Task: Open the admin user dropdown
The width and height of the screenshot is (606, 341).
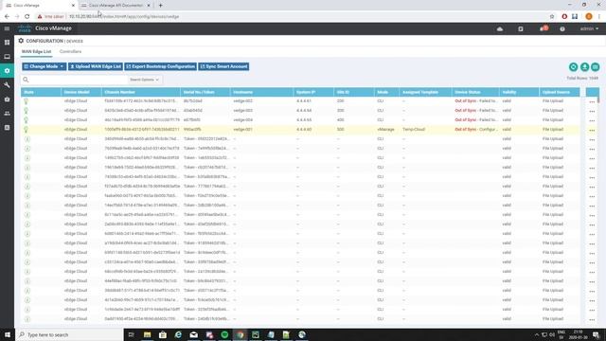Action: coord(589,28)
